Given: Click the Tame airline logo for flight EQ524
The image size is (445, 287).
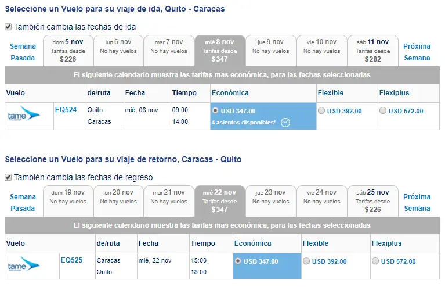Looking at the screenshot, I should tap(24, 114).
